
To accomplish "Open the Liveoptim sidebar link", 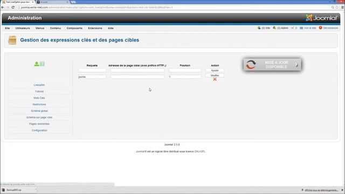I will pos(39,85).
